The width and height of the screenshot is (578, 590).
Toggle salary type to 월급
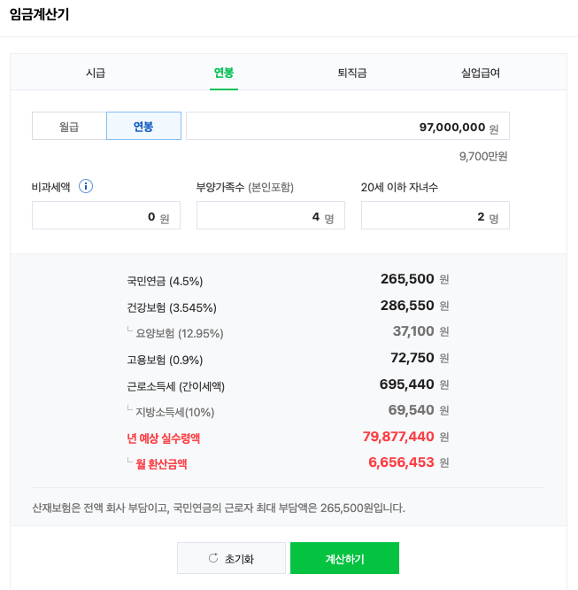[69, 127]
